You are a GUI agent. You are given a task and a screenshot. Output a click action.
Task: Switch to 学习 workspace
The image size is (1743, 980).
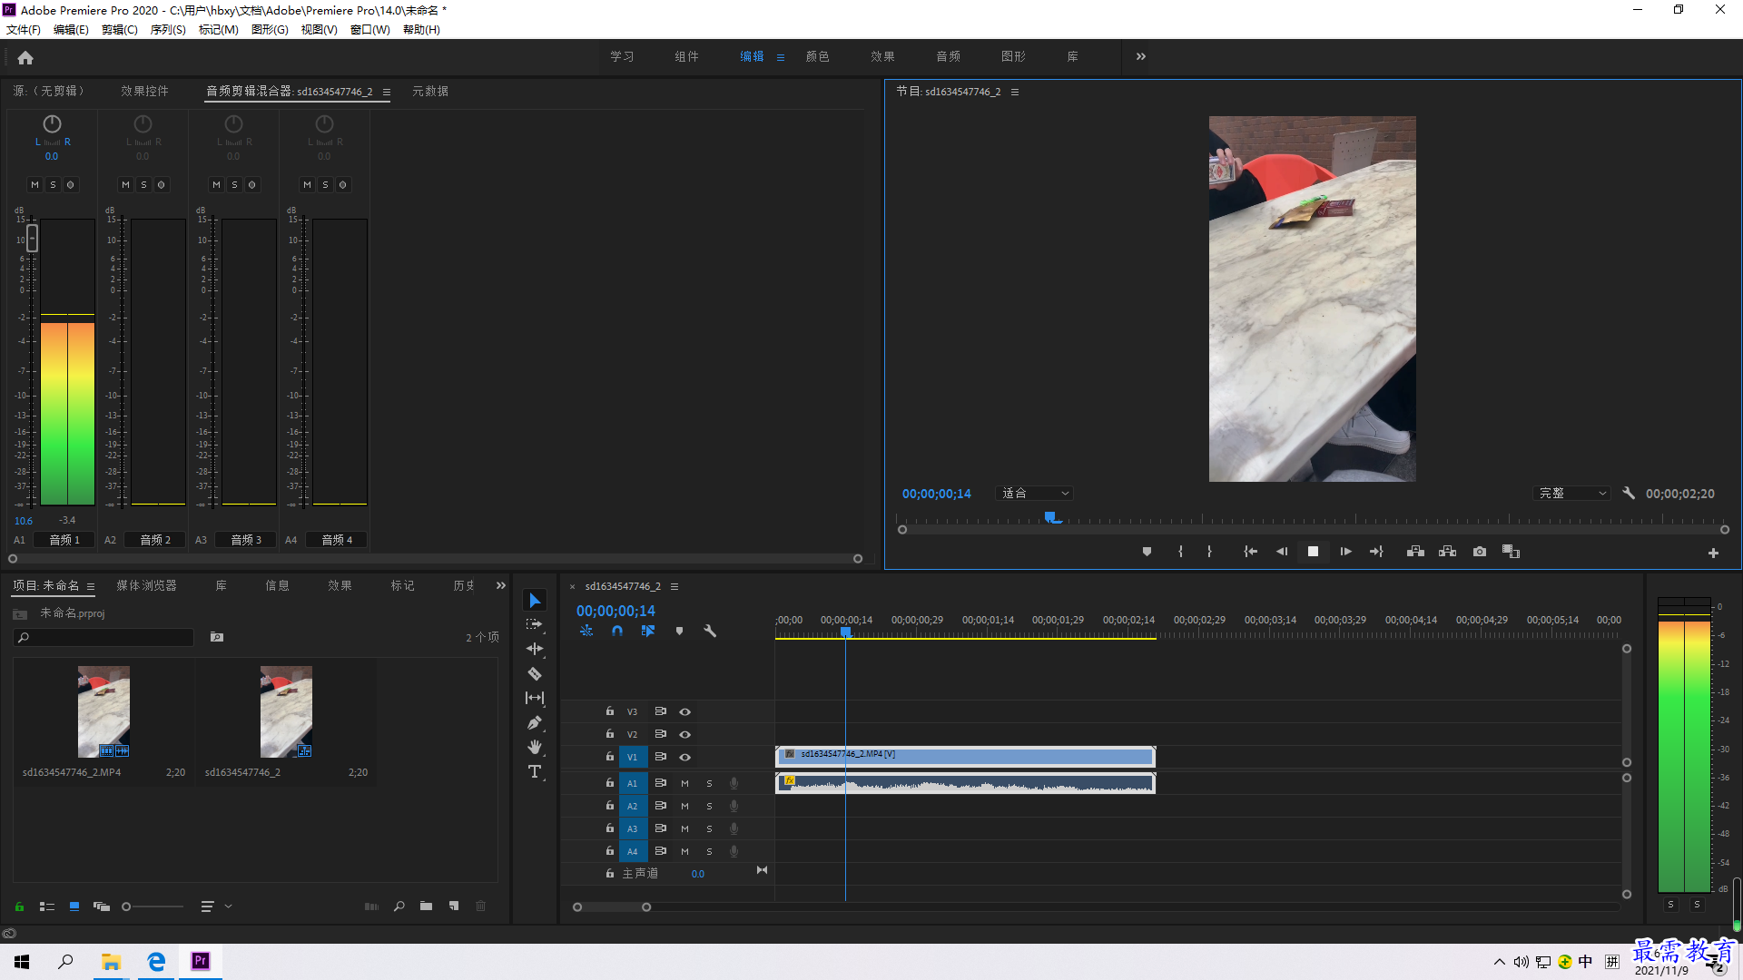622,56
